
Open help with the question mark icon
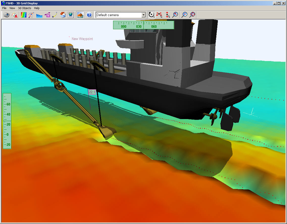pyautogui.click(x=89, y=15)
